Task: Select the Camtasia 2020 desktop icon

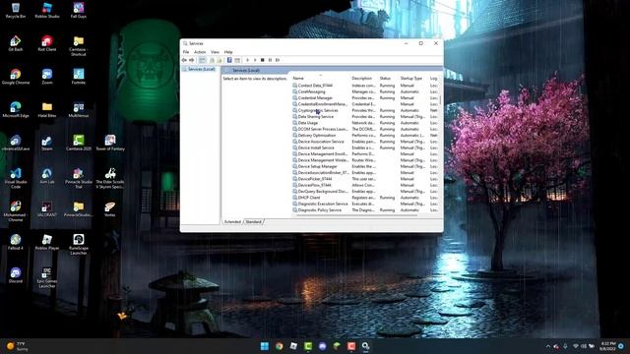Action: point(79,143)
